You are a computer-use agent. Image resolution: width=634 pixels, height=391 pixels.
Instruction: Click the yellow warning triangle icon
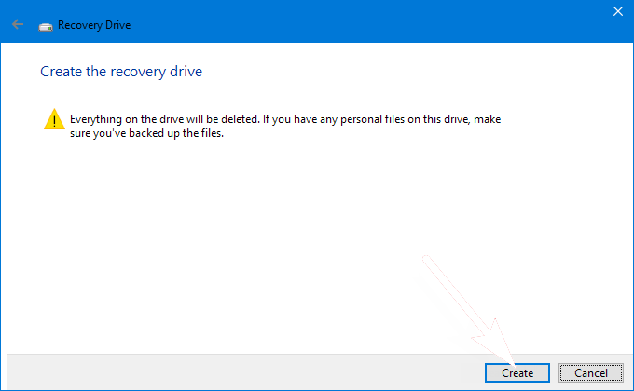(x=54, y=119)
